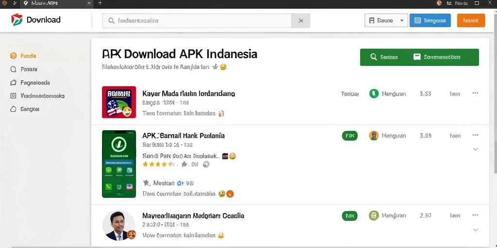Open more options for APK Bamail row
Viewport: 497px width, 248px height.
point(475,135)
